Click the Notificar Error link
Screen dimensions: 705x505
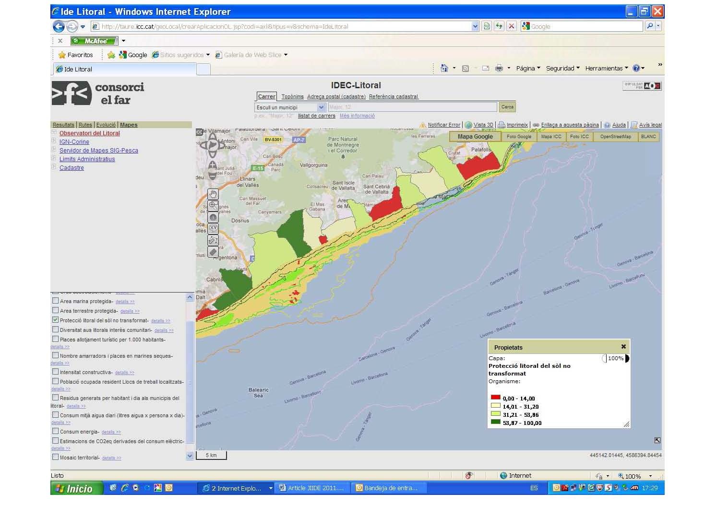pyautogui.click(x=443, y=125)
